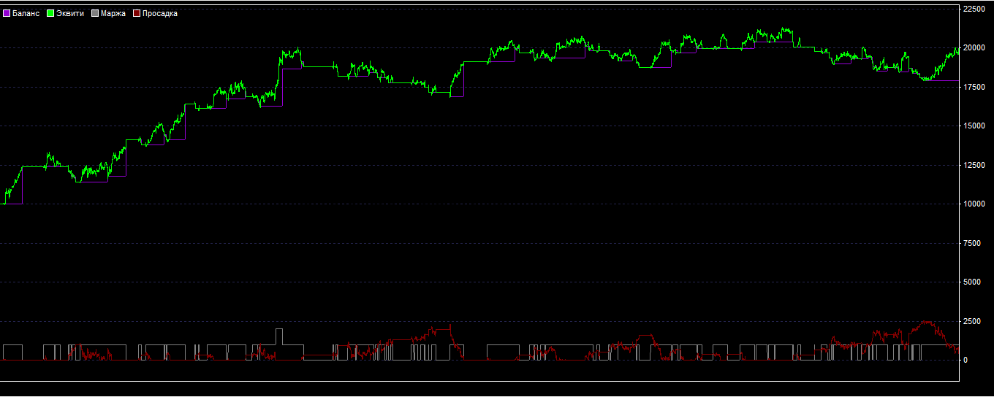
Task: Click the dark red Просадка legend swatch
Action: [x=137, y=13]
